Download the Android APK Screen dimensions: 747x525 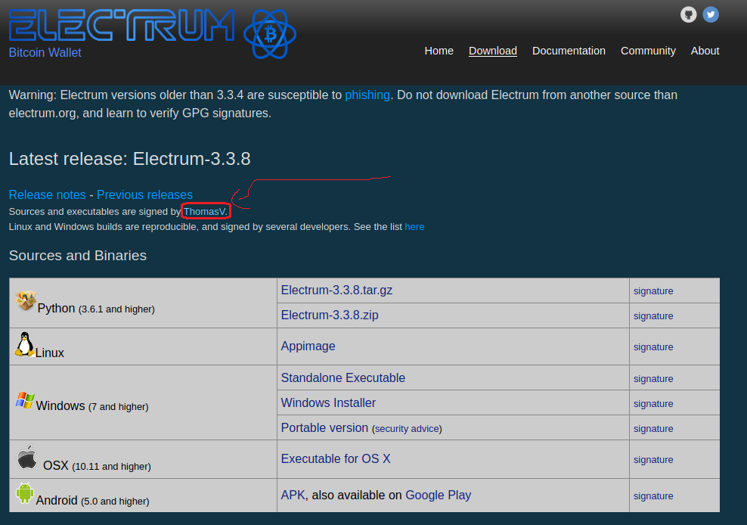293,495
